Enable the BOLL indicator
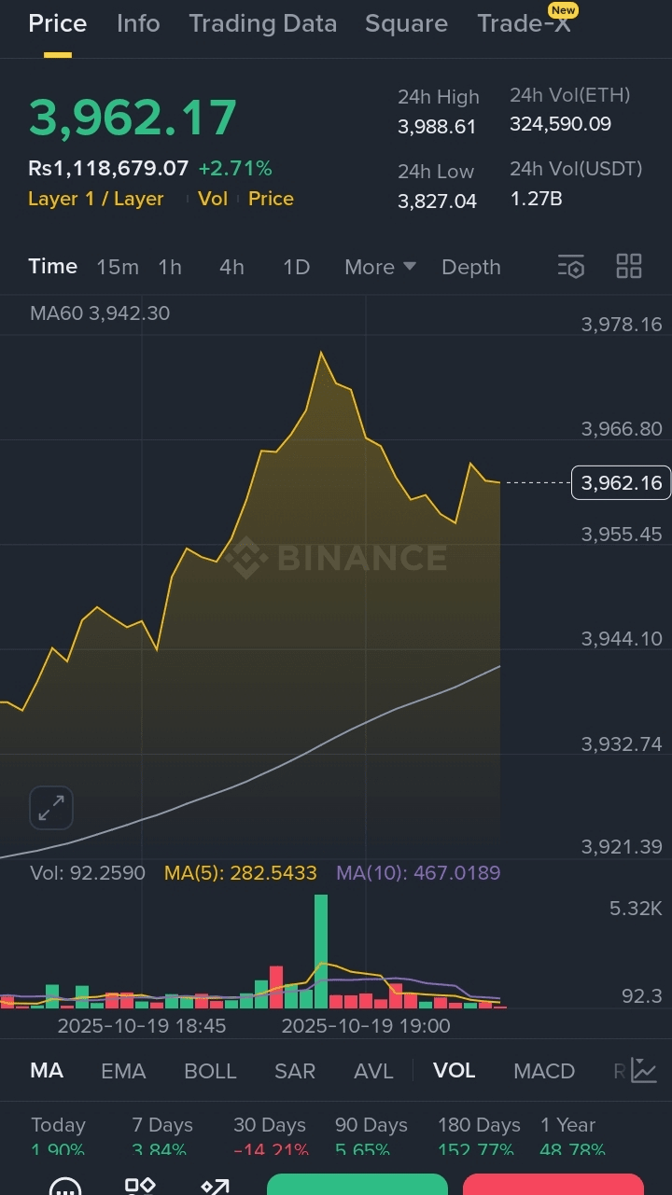The height and width of the screenshot is (1195, 672). click(210, 1071)
